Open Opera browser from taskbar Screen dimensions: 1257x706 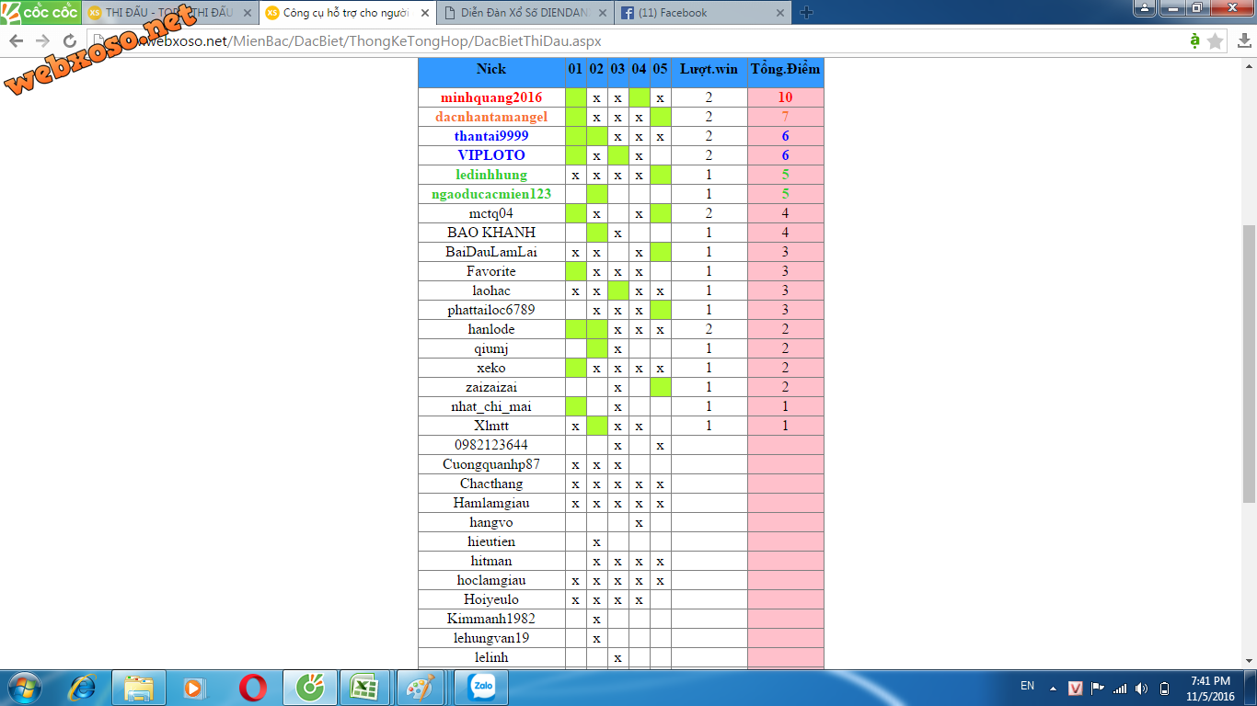[x=253, y=688]
